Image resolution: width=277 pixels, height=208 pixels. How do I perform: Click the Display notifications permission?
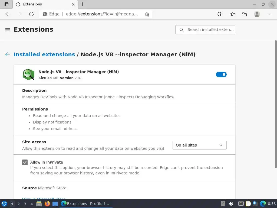[x=52, y=122]
